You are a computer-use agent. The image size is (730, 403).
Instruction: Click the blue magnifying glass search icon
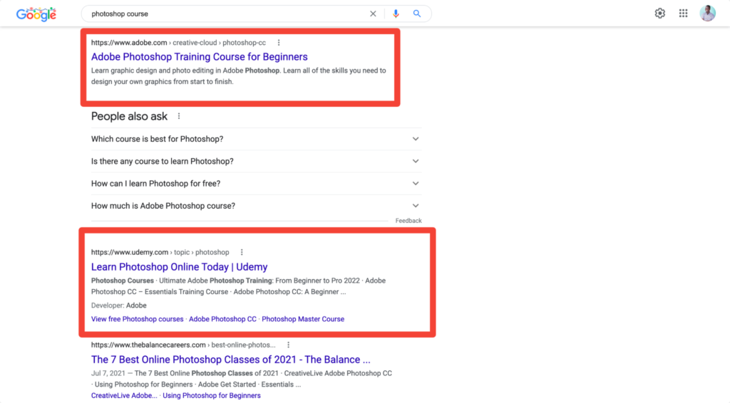[418, 14]
